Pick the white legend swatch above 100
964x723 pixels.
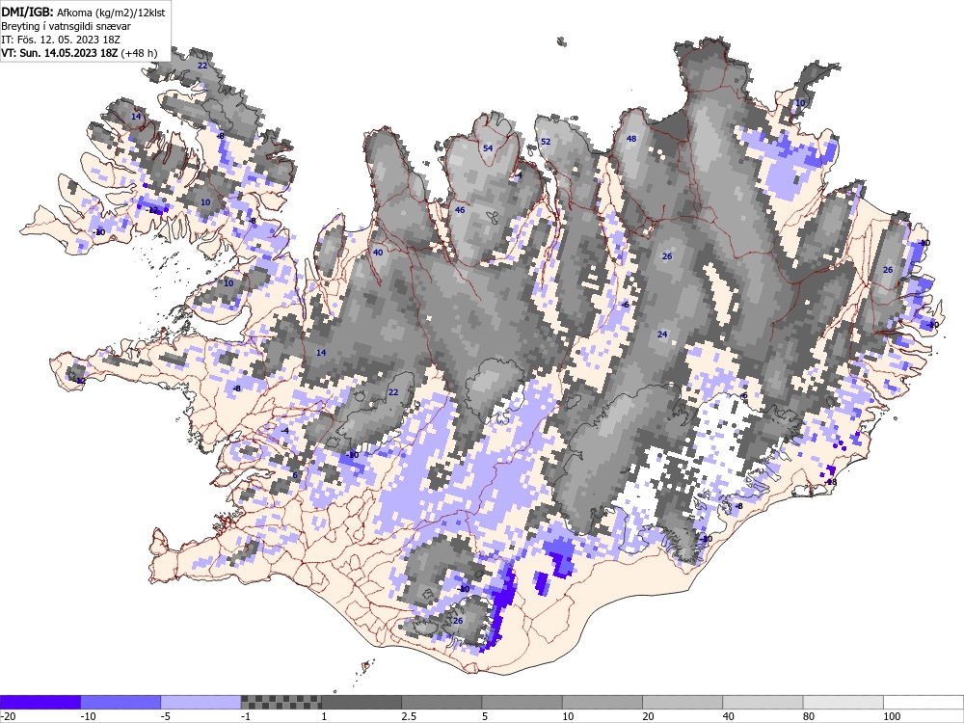[x=924, y=702]
